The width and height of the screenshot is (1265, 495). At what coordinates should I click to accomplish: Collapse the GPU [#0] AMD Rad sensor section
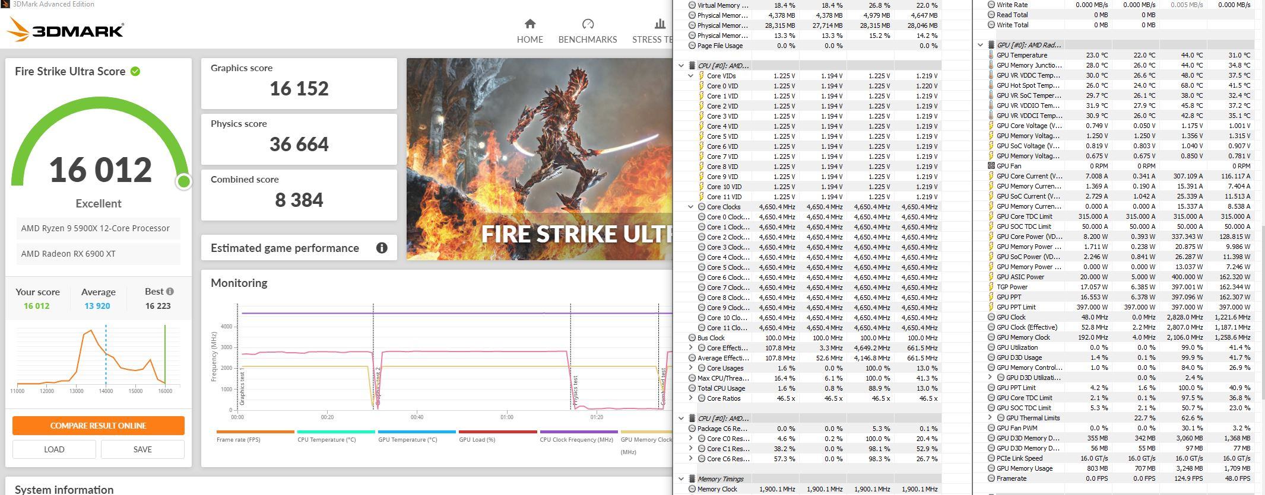980,45
